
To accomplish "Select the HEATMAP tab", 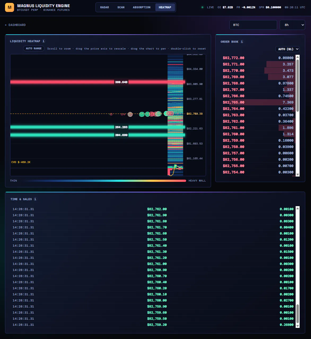I will 165,7.
